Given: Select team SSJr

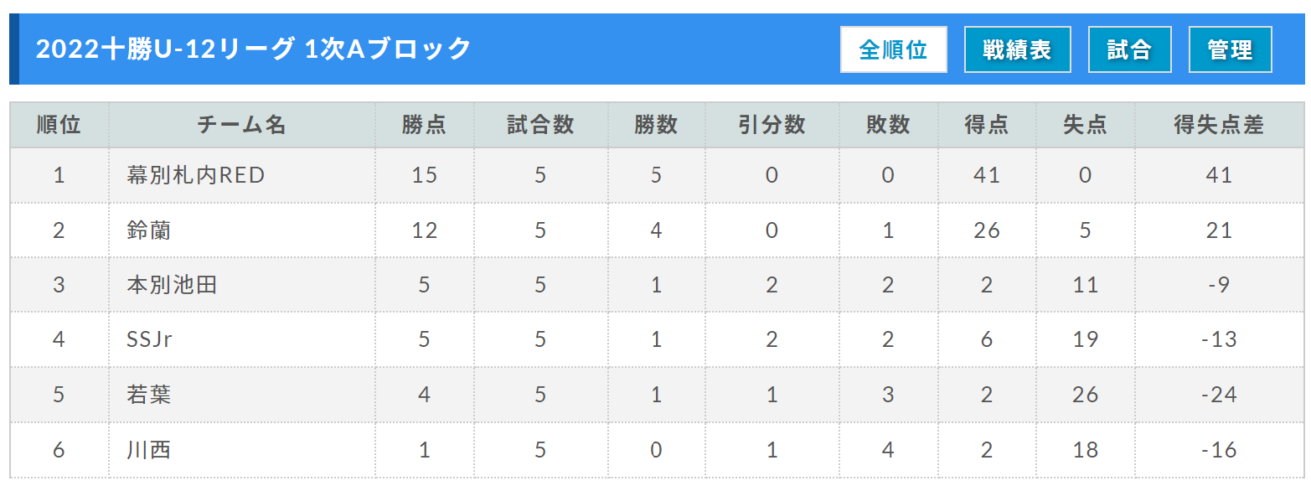Looking at the screenshot, I should pyautogui.click(x=150, y=339).
